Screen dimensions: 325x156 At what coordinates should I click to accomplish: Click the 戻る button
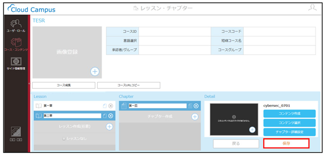point(236,144)
